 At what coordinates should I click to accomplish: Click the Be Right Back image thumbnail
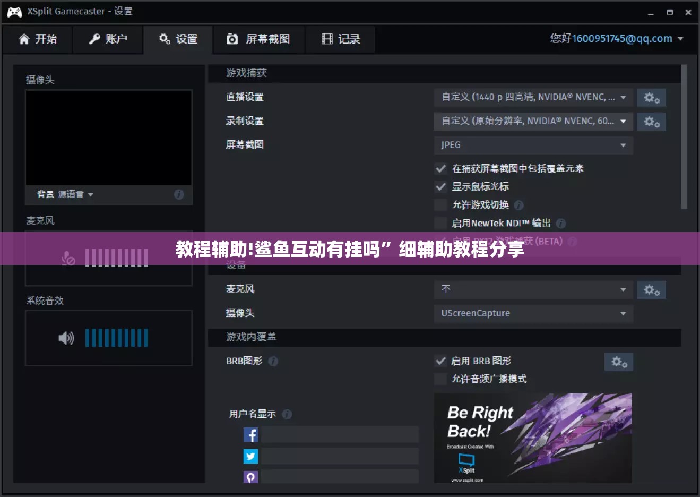click(x=533, y=438)
